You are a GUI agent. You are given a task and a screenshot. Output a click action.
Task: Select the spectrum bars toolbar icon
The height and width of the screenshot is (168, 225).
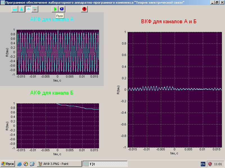[x=15, y=9]
